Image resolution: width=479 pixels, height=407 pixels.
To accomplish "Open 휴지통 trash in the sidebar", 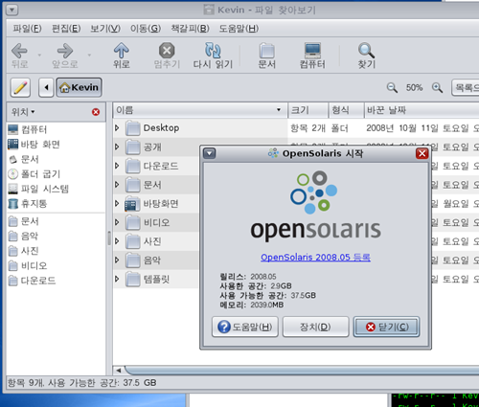I will pos(28,203).
